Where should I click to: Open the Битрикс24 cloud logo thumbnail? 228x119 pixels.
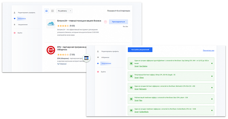[51, 24]
